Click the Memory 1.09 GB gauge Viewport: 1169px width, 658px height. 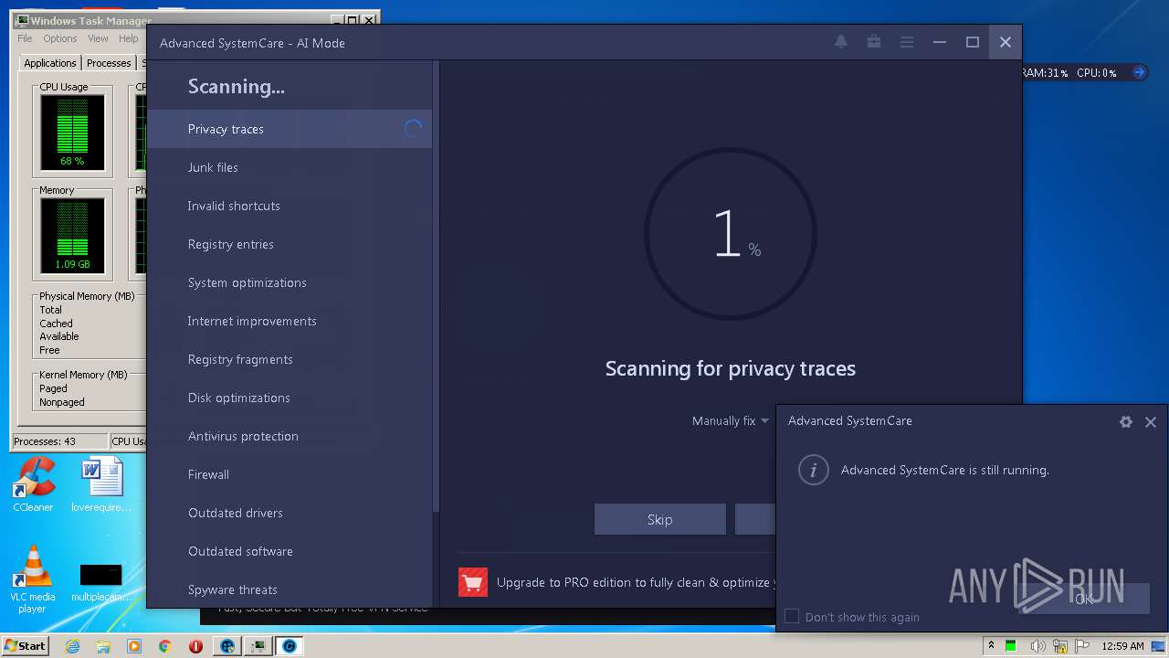[72, 236]
